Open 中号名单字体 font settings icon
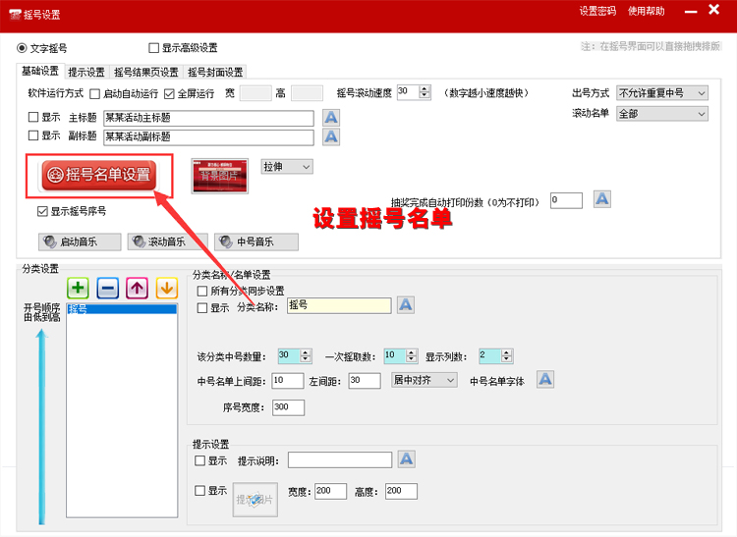Viewport: 737px width, 537px height. (545, 380)
